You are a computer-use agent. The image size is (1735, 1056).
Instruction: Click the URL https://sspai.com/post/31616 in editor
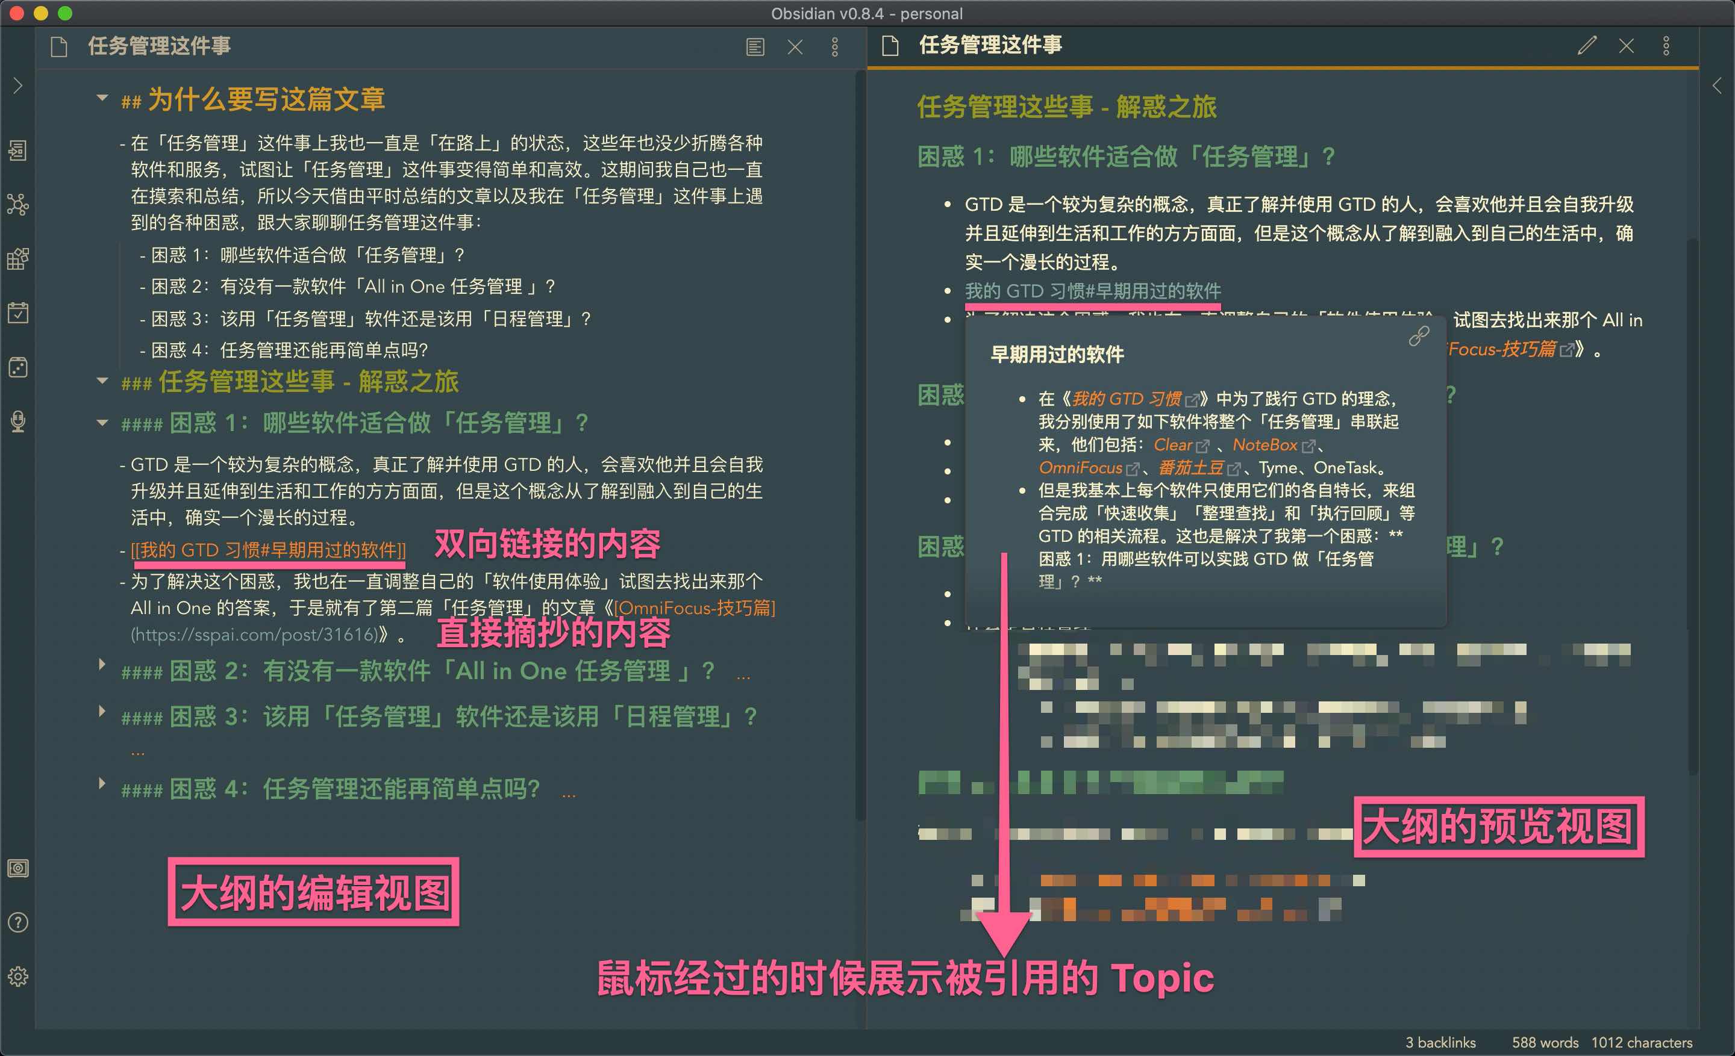pos(256,635)
